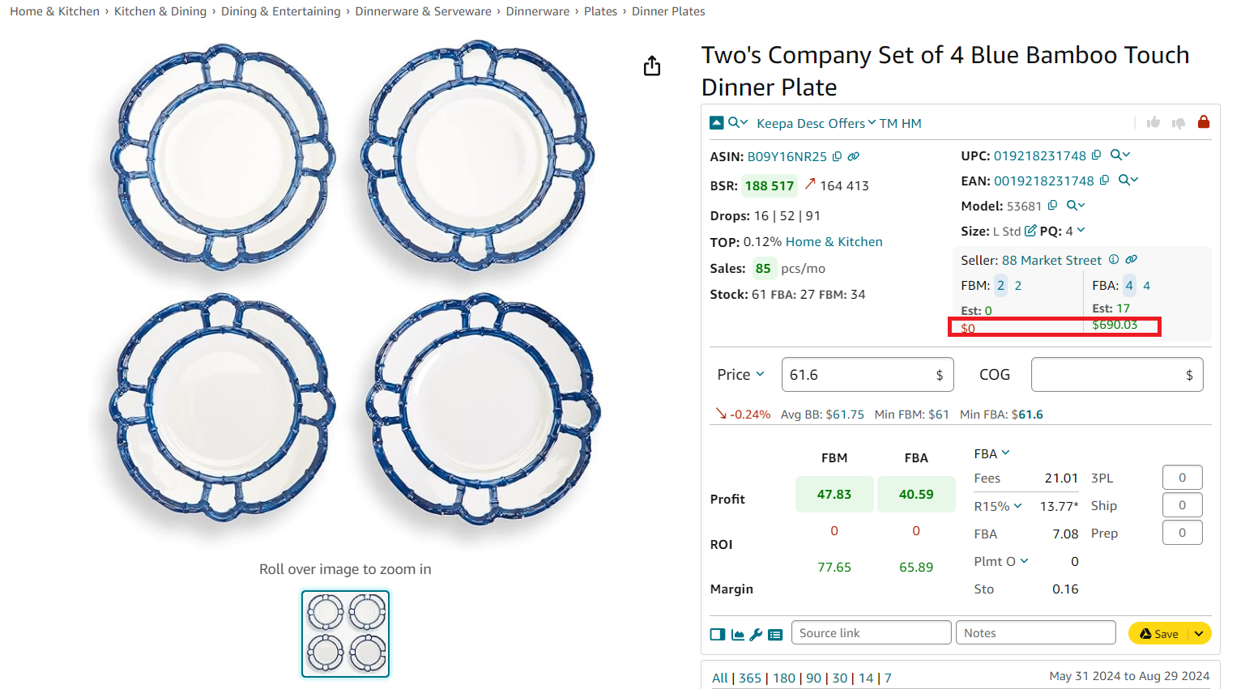This screenshot has width=1245, height=689.
Task: Copy the UPC number with its copy icon
Action: pos(1095,155)
